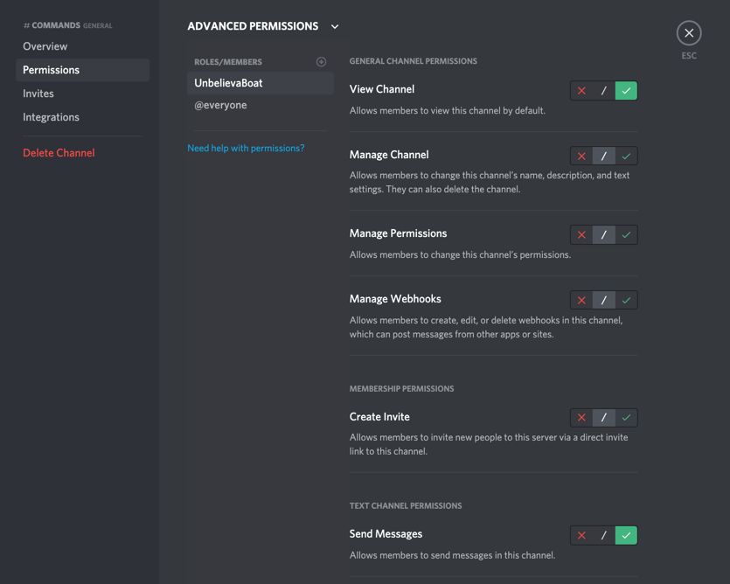Deny Create Invite with red X

click(581, 418)
